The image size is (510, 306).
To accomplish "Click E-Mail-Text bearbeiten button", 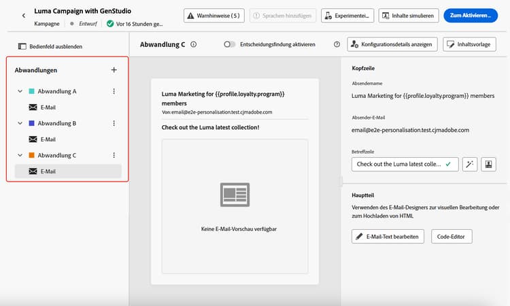I will 388,237.
